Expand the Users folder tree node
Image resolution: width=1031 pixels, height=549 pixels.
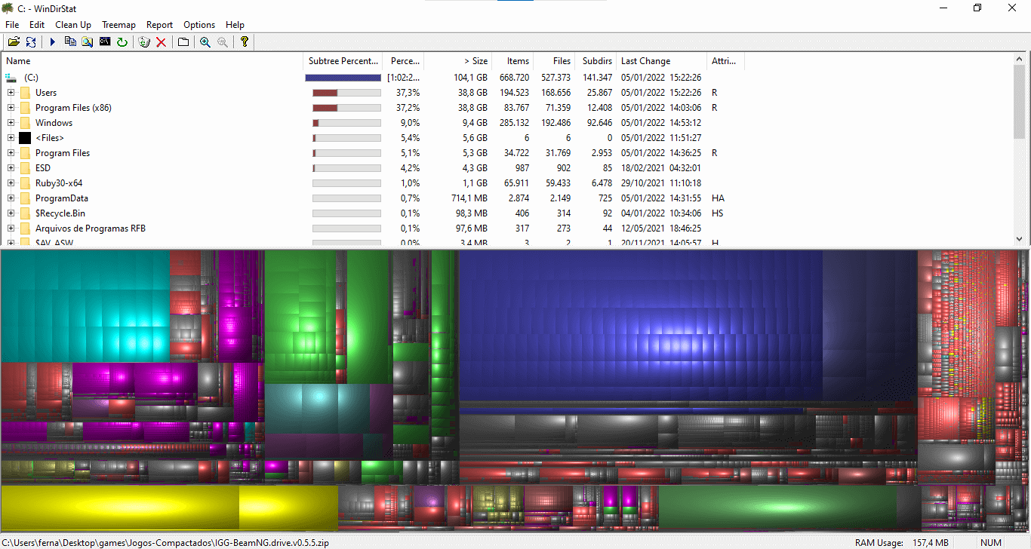tap(11, 93)
